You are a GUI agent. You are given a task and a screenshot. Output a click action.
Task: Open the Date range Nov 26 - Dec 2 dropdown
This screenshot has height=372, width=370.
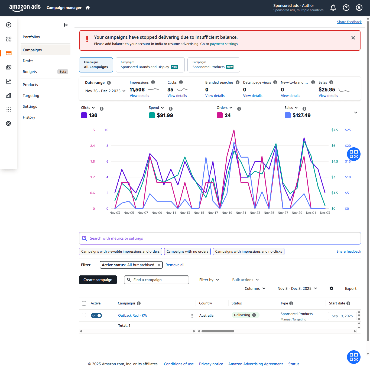(x=105, y=91)
